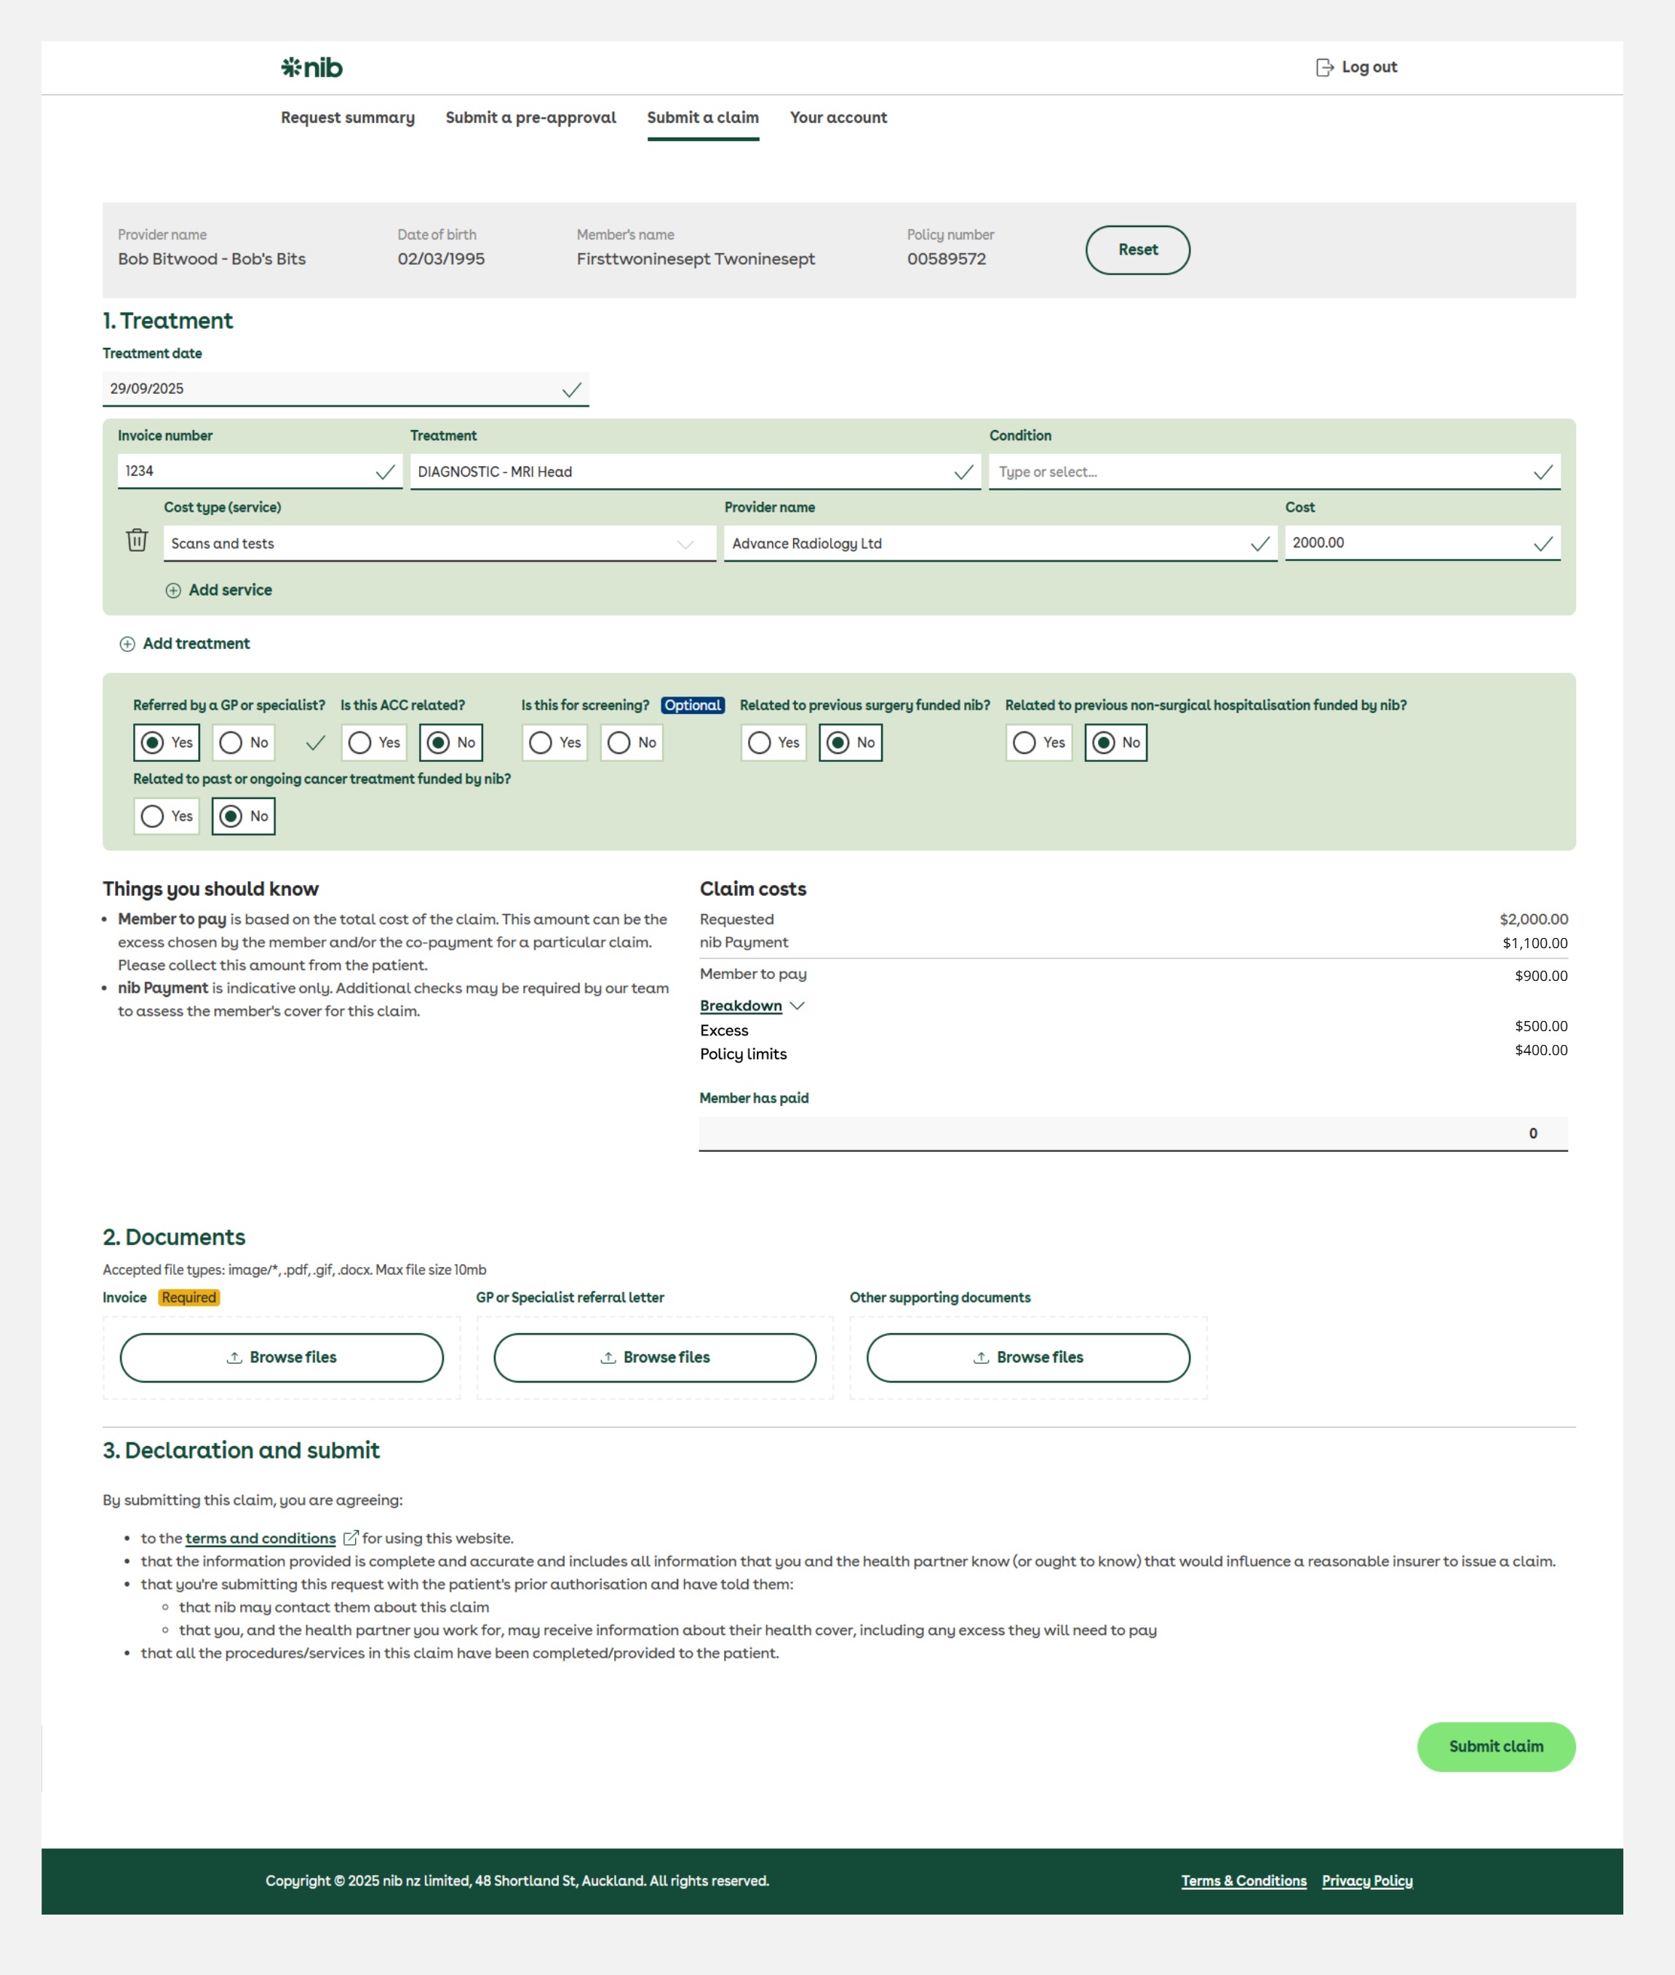This screenshot has width=1675, height=1975.
Task: Select Yes for ACC related
Action: tap(360, 742)
